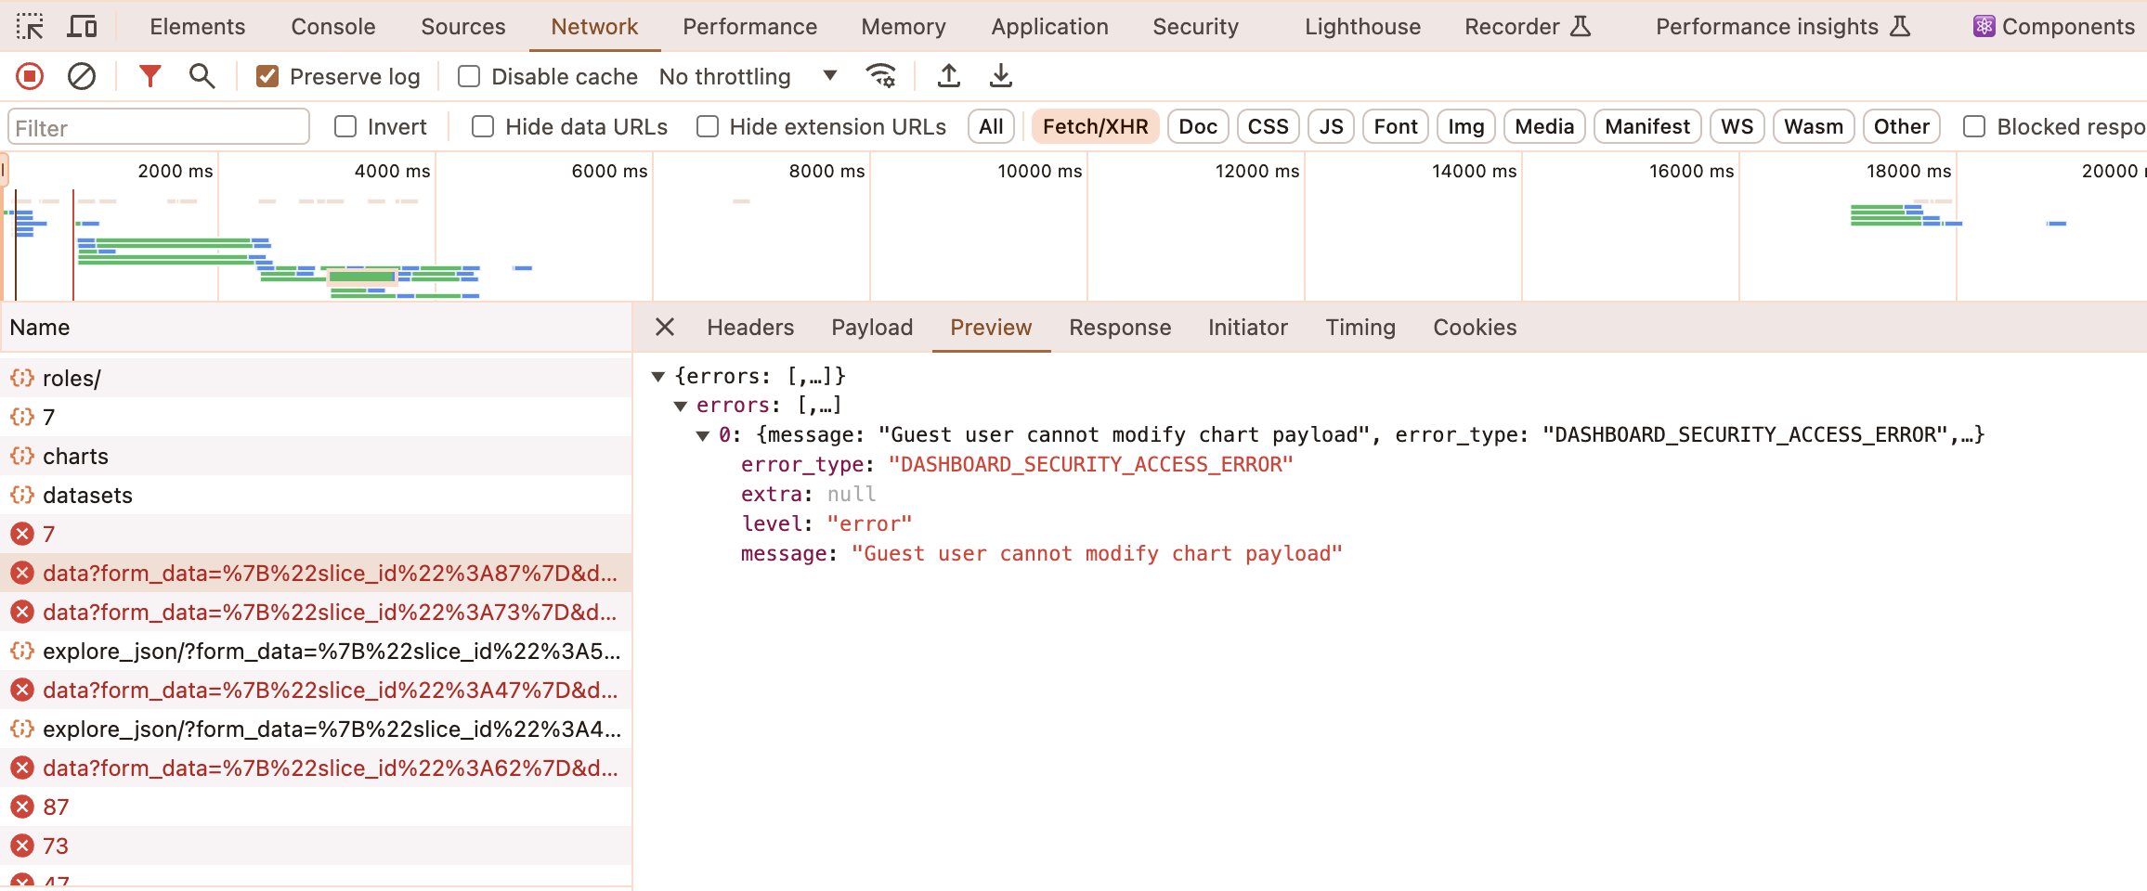Show the Cookies tab

[x=1475, y=327]
